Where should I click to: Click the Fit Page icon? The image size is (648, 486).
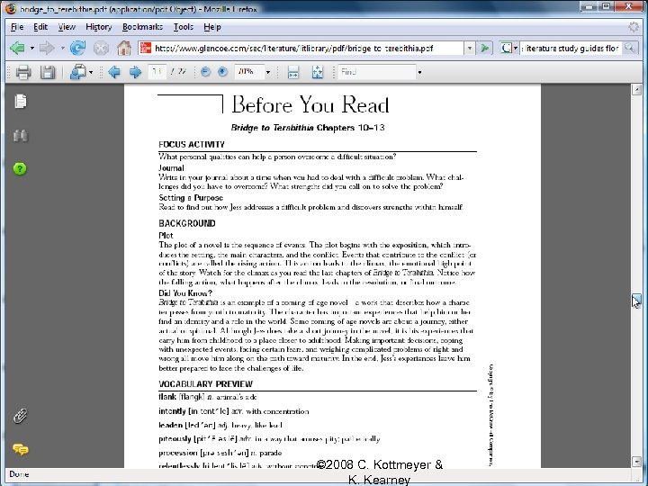317,72
